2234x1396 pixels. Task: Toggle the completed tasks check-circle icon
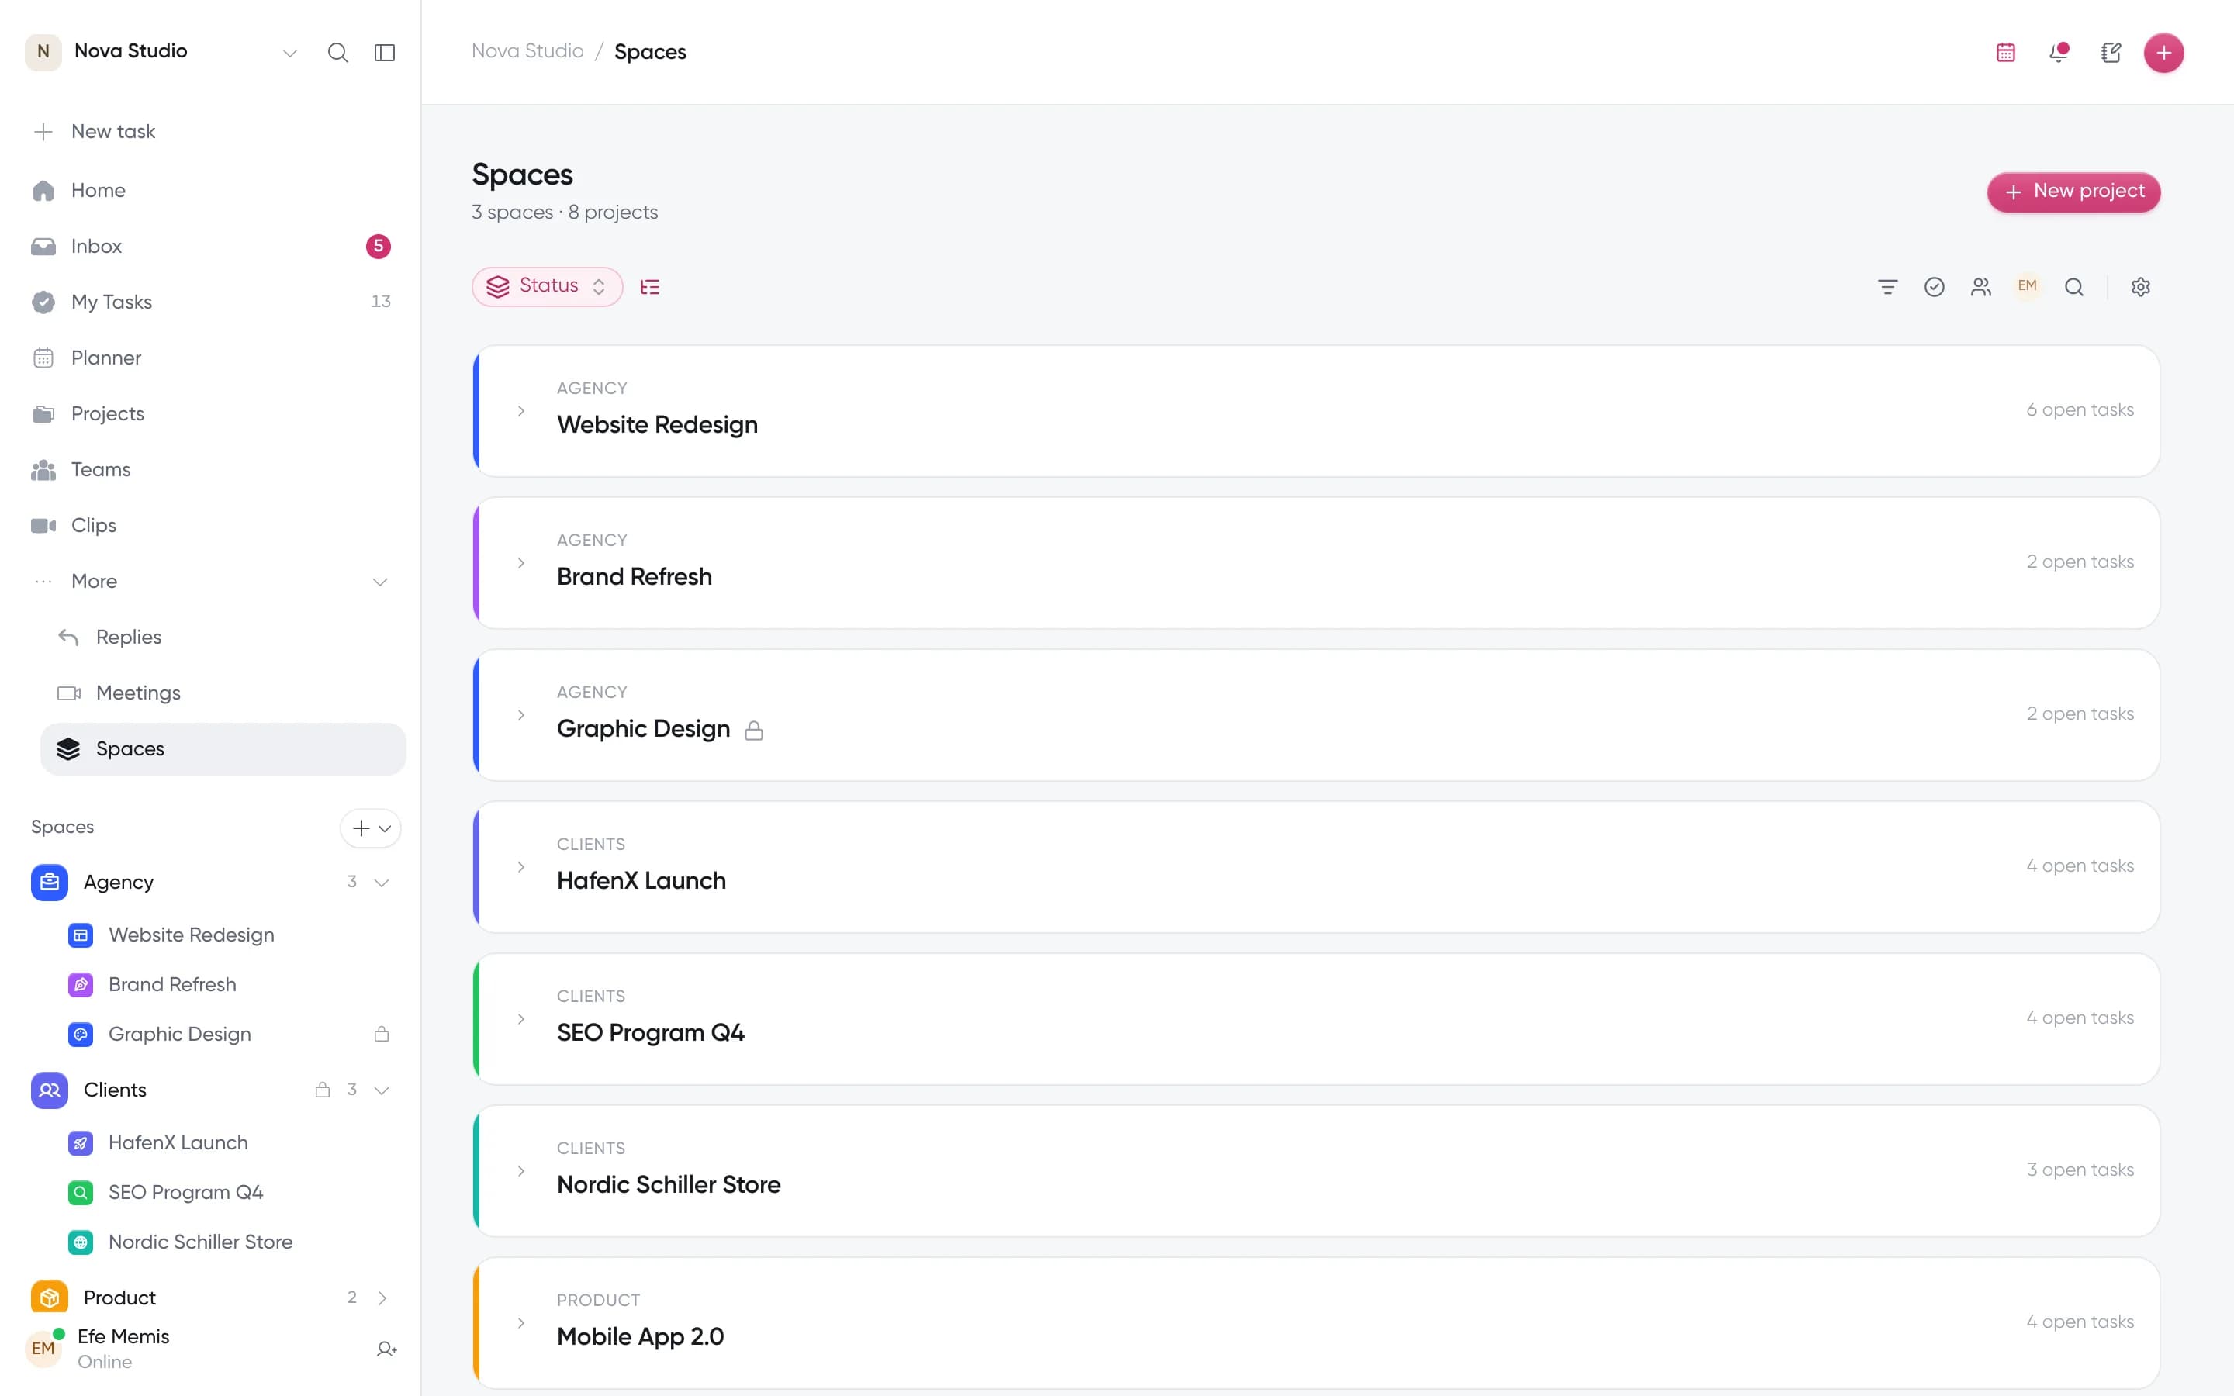tap(1934, 287)
